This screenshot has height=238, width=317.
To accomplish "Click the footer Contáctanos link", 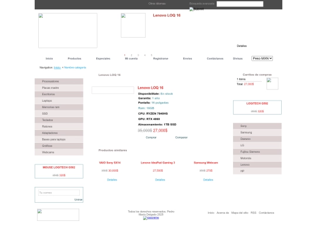I will click(x=267, y=213).
